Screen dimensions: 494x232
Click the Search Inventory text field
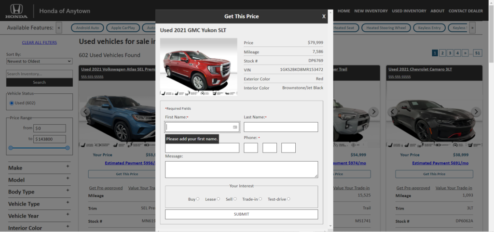(40, 74)
